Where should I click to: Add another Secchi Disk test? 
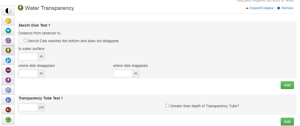(287, 85)
